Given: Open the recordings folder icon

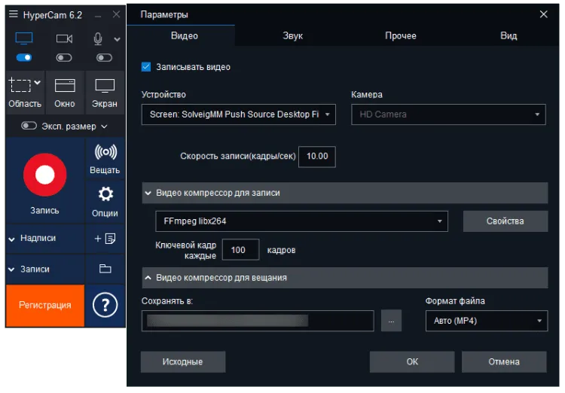Looking at the screenshot, I should [x=105, y=269].
